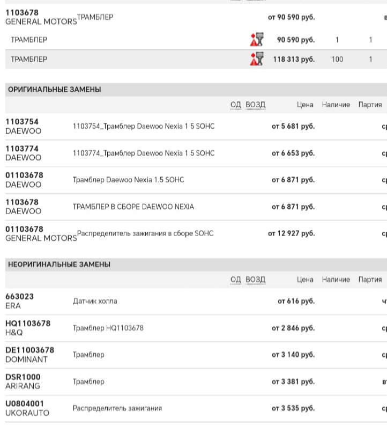
Task: Click ОД column header in original replacements
Action: click(x=236, y=105)
